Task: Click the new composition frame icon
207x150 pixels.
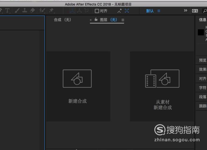Action: pos(77,79)
